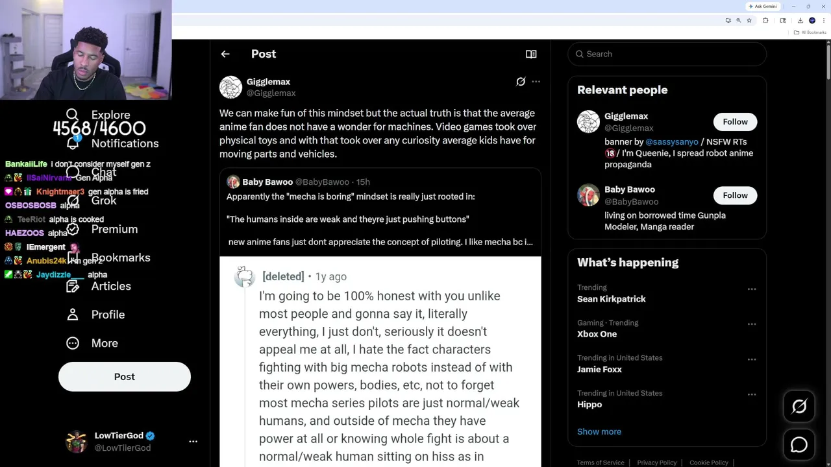Open LowTierGod account switcher
831x467 pixels.
click(132, 441)
